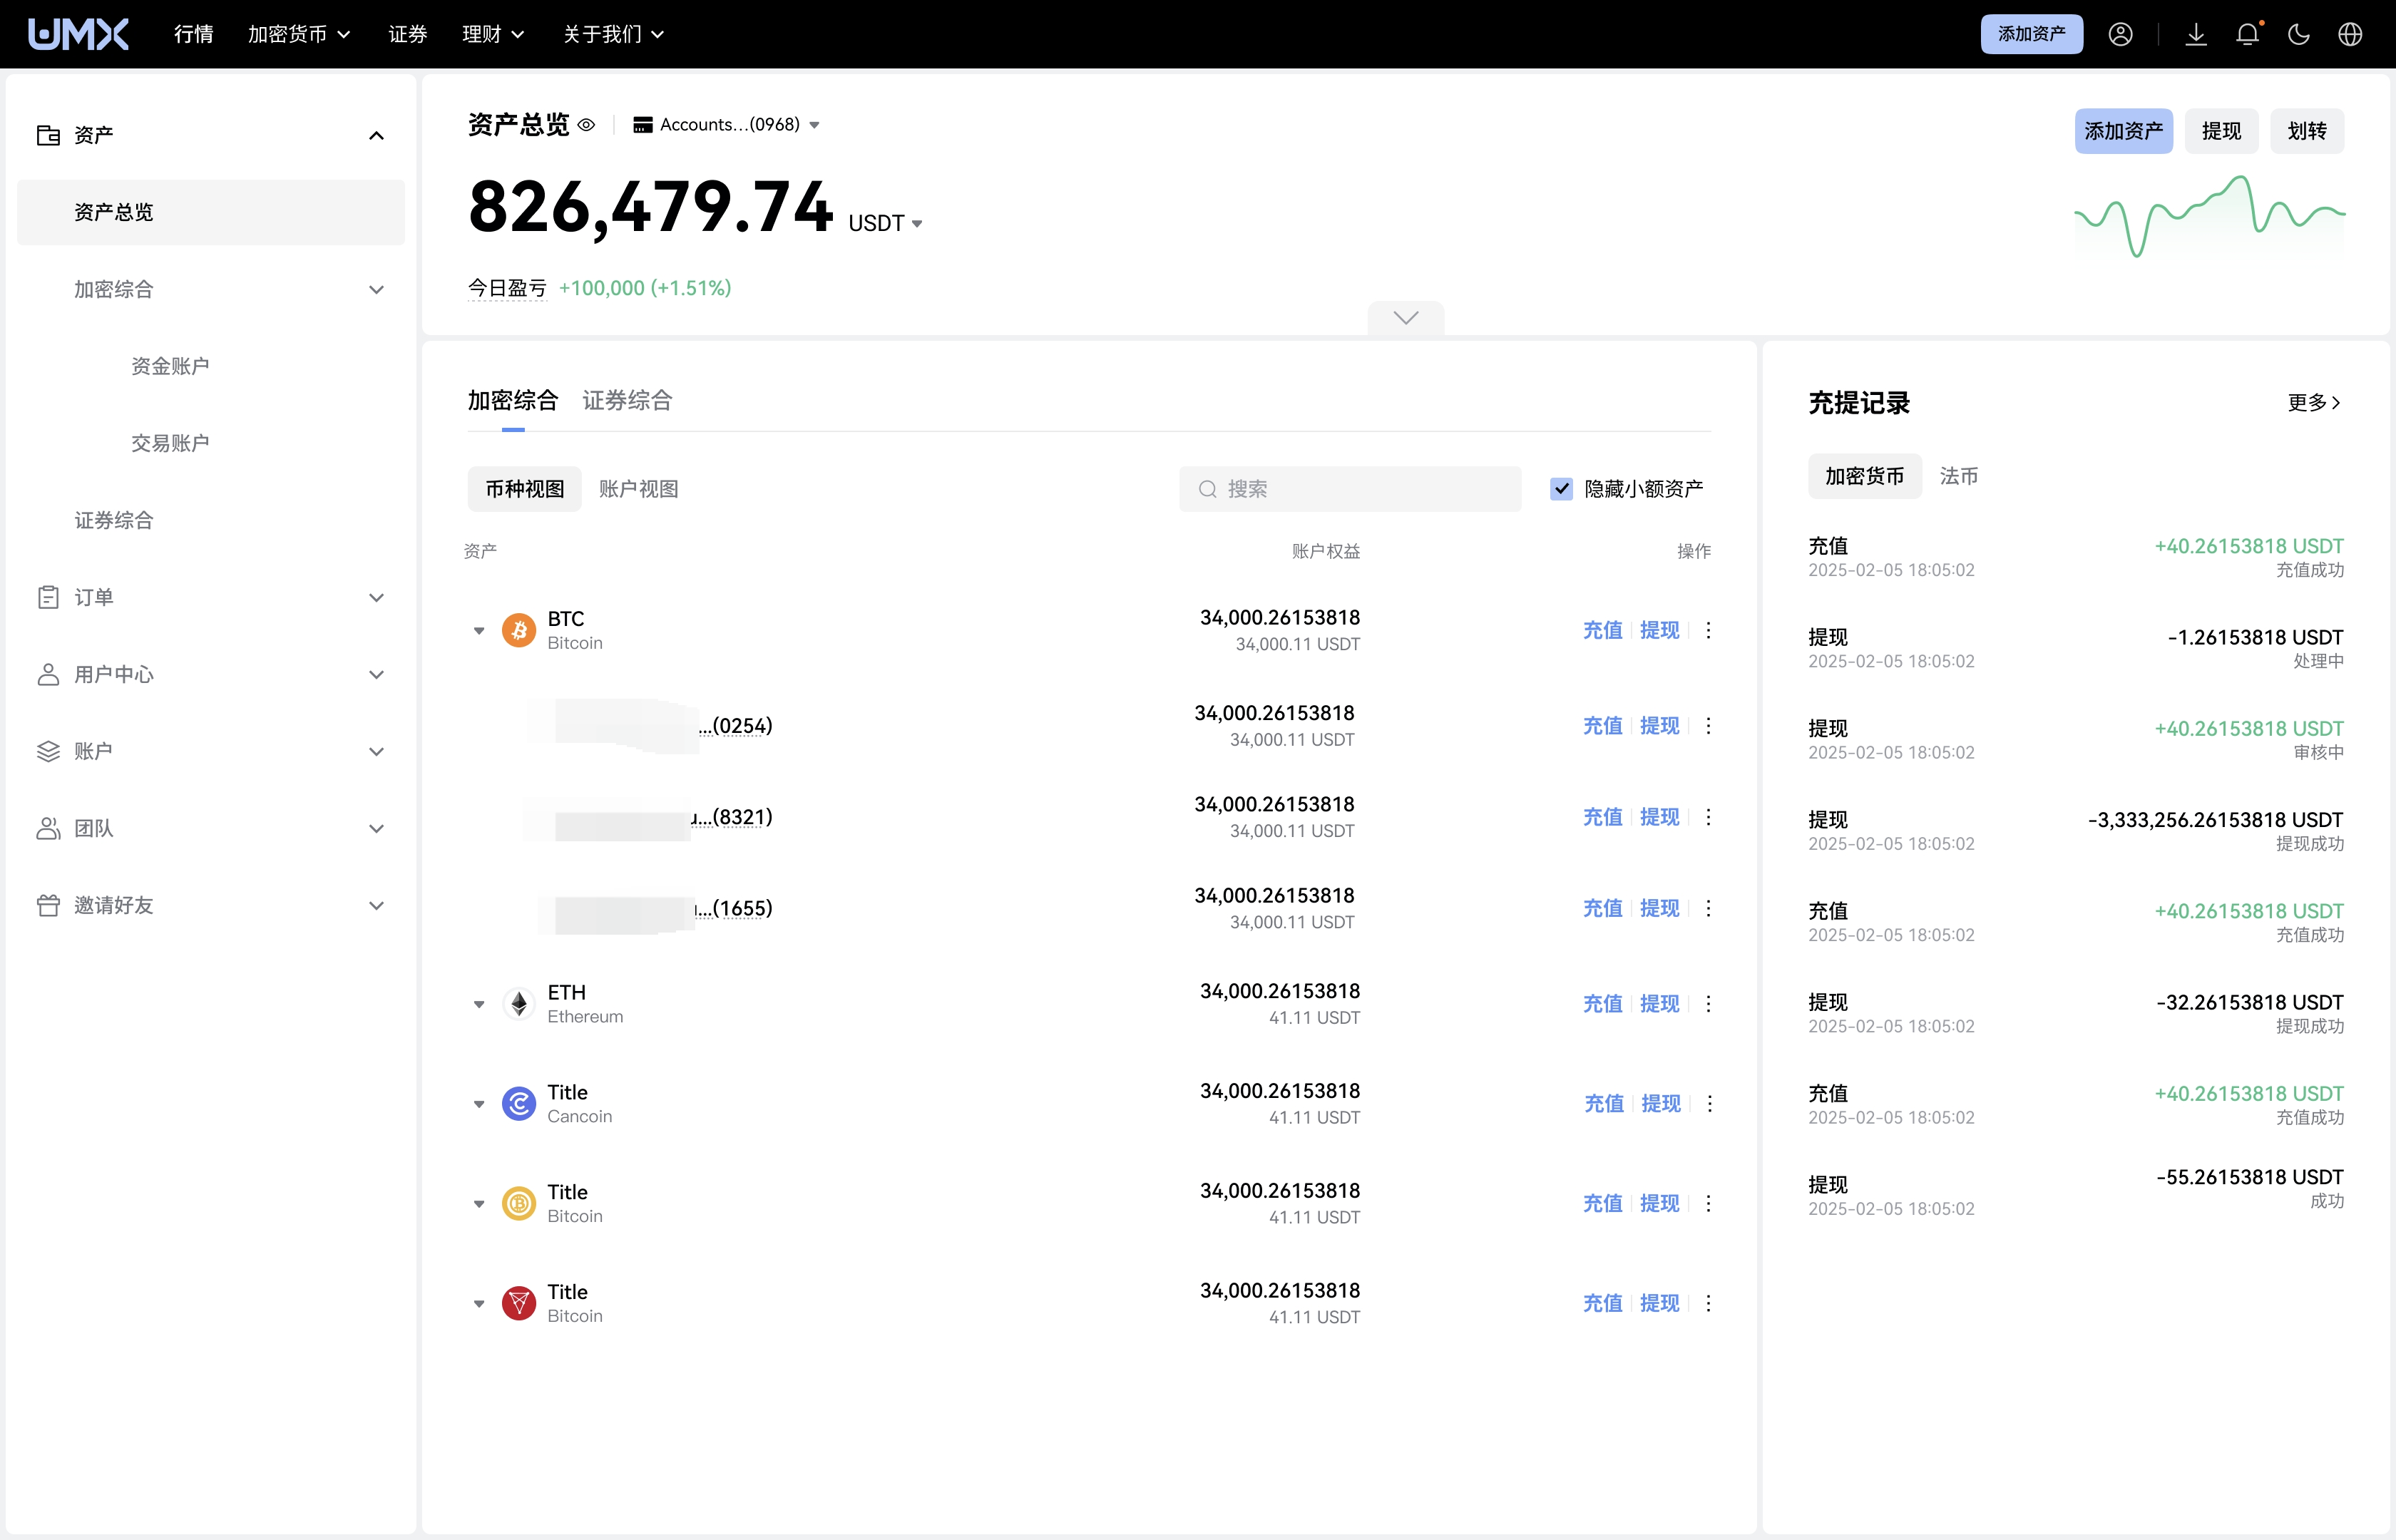Click header 添加资产 button
This screenshot has height=1540, width=2396.
[2031, 34]
